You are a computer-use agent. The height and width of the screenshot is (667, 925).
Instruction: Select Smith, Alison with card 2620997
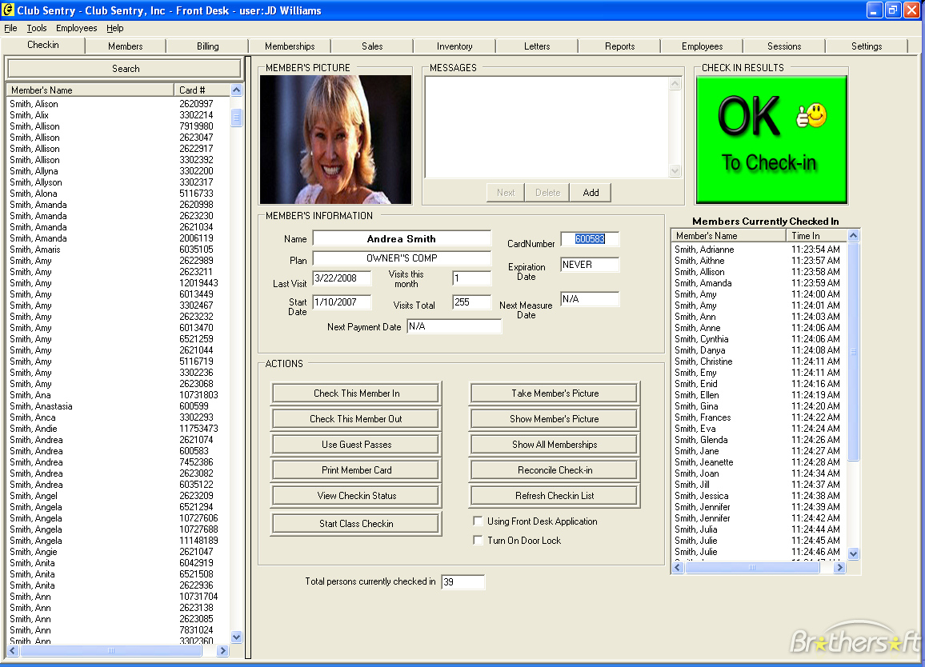coord(118,104)
